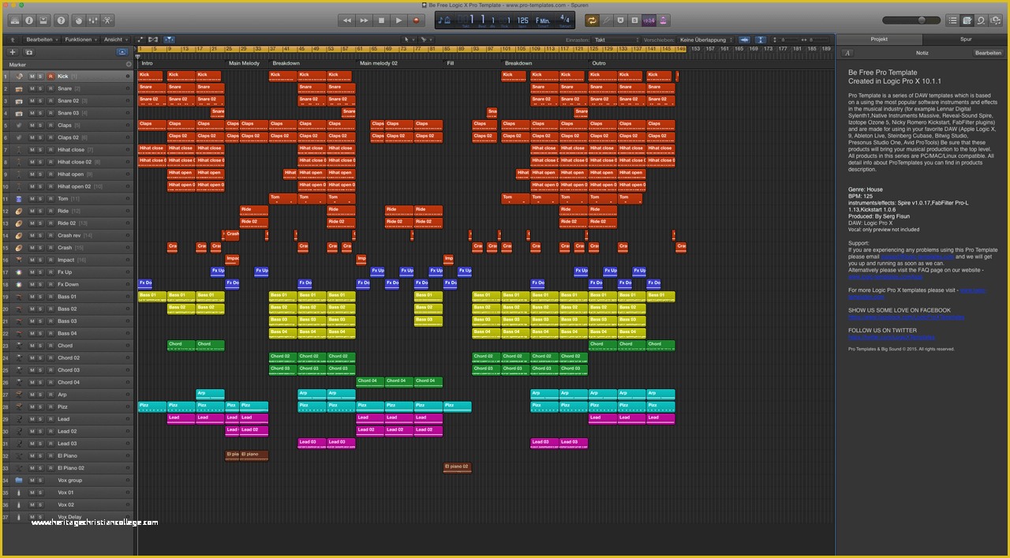Open the Editors scissors icon
Screen dimensions: 1010x558
(107, 20)
